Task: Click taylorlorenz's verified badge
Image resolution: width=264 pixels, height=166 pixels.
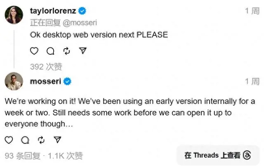Action: [x=82, y=11]
